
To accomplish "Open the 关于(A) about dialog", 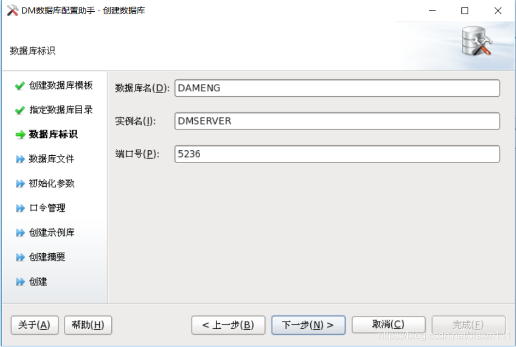I will point(35,325).
